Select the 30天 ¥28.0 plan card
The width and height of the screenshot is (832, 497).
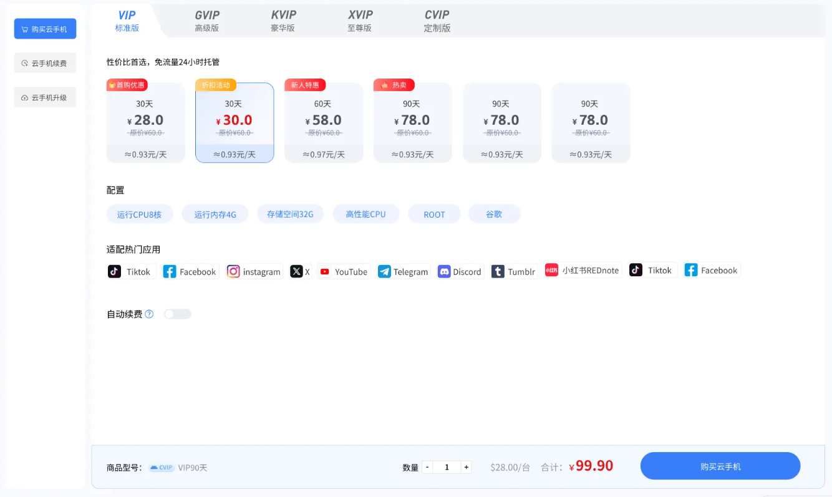[146, 123]
